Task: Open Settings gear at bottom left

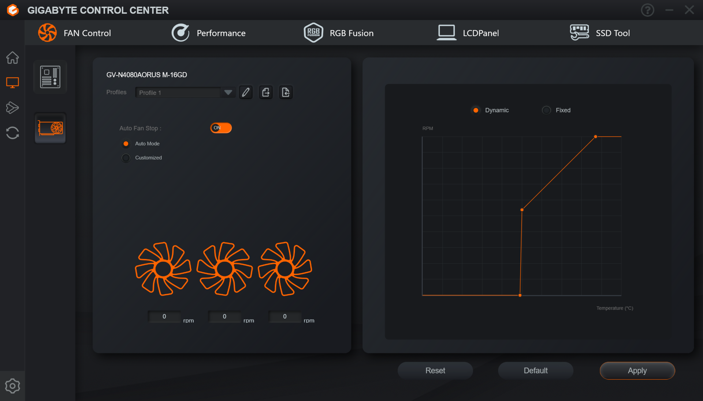Action: click(x=12, y=386)
